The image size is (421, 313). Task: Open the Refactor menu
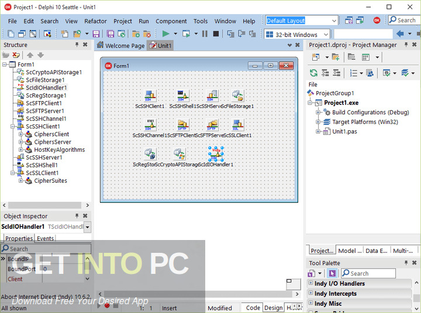pos(95,21)
